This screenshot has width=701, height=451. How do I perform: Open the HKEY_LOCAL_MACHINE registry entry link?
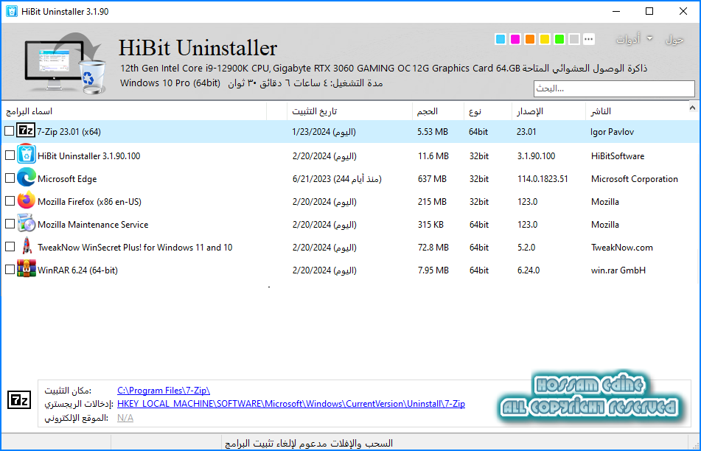tap(291, 404)
